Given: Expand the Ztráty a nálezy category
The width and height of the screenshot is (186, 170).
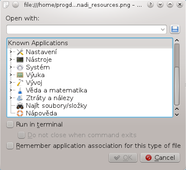Looking at the screenshot, I should pos(11,98).
